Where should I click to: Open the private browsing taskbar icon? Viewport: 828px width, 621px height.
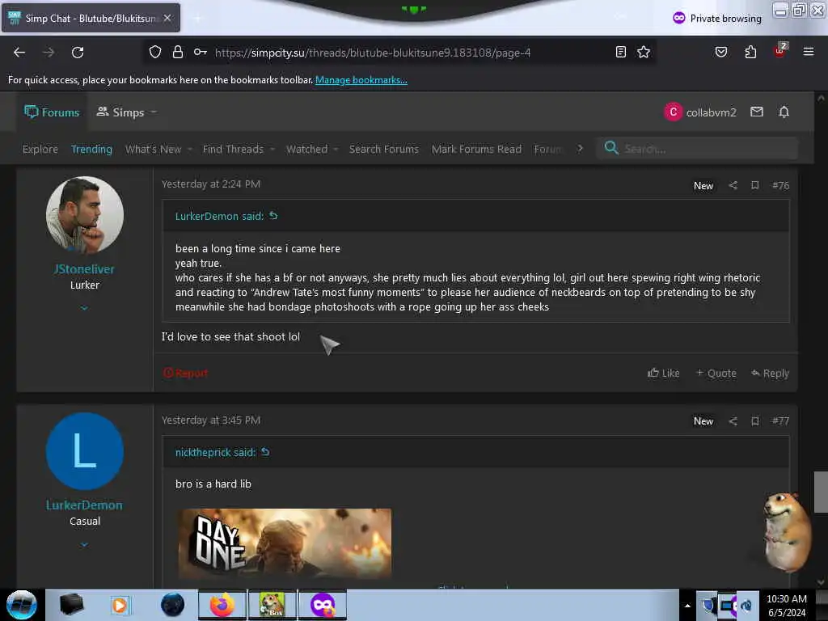[x=323, y=605]
